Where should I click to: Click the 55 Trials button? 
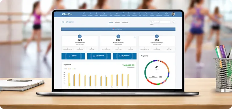coord(73,56)
